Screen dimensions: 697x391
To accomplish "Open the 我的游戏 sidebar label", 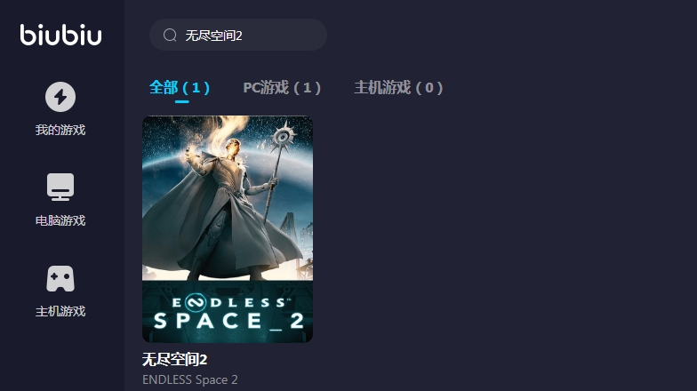I will (x=60, y=130).
